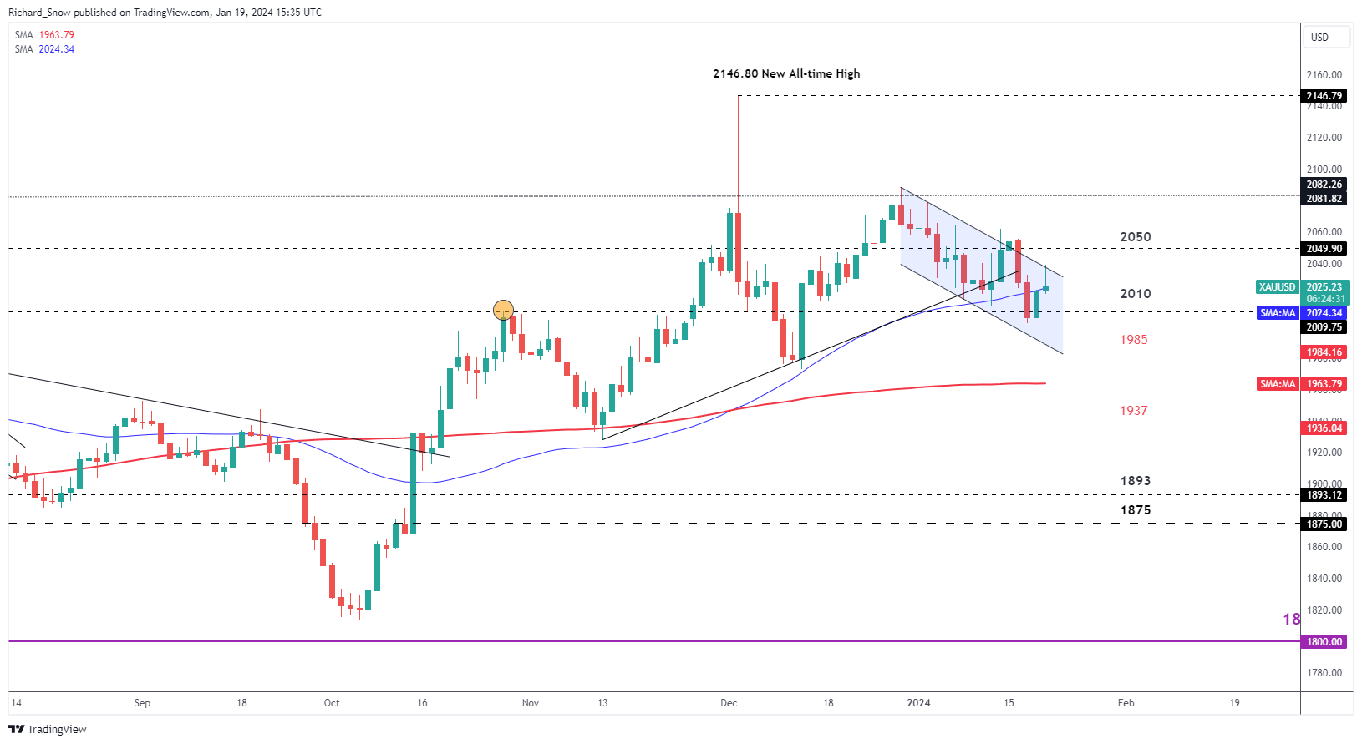Image resolution: width=1362 pixels, height=744 pixels.
Task: Click the 2024 label on time axis
Action: click(x=918, y=703)
